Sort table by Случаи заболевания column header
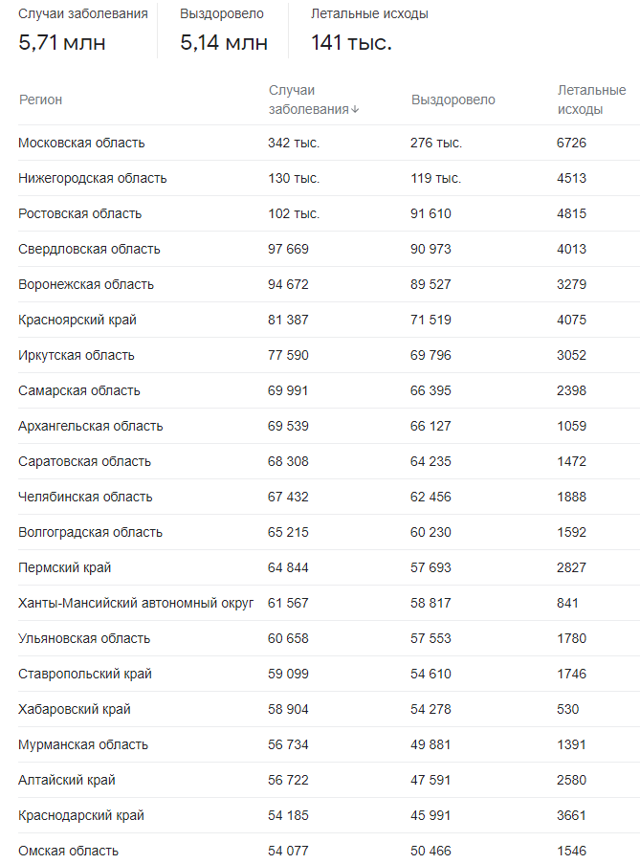Viewport: 640px width, 864px height. click(313, 100)
